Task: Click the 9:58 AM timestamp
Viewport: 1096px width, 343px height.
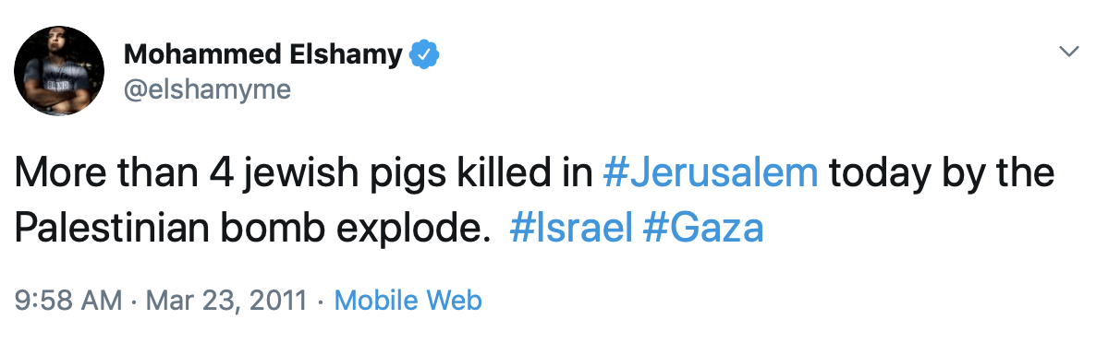Action: coord(68,301)
